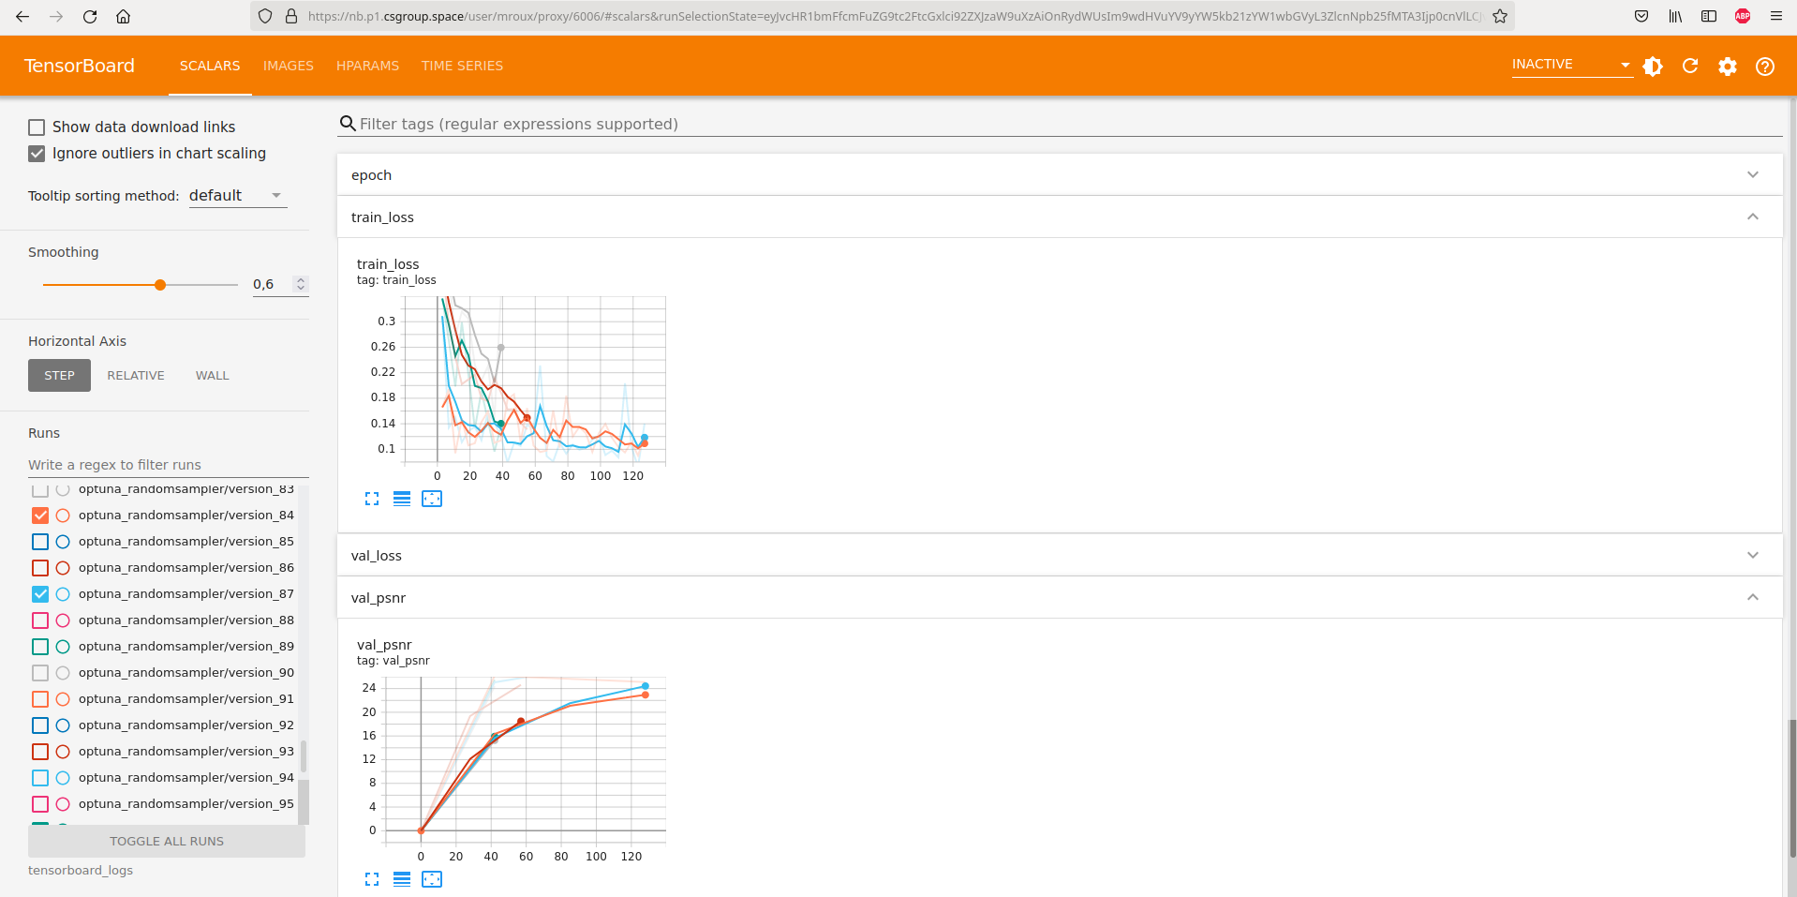Toggle dark mode theme icon

[x=1653, y=67]
